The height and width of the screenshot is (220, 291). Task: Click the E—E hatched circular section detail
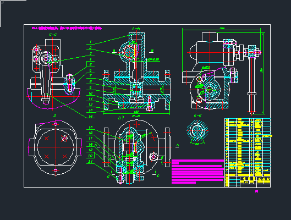pos(197,130)
